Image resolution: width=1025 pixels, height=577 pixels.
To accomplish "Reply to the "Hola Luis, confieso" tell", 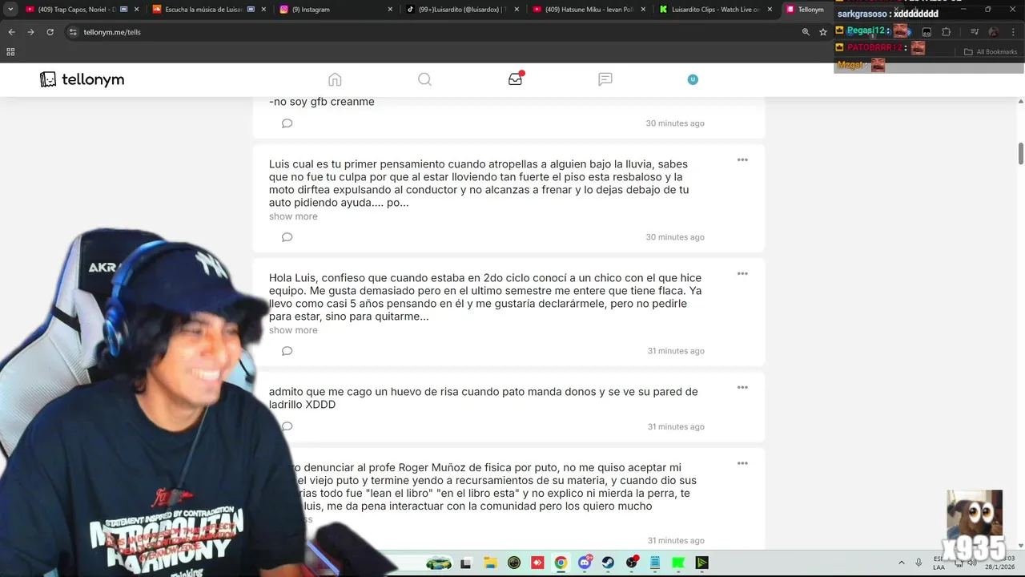I will (x=287, y=351).
